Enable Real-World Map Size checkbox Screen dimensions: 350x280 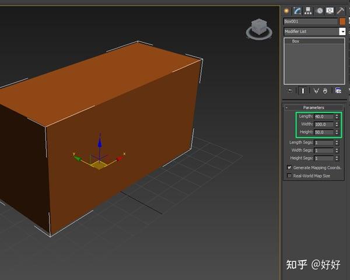[289, 176]
